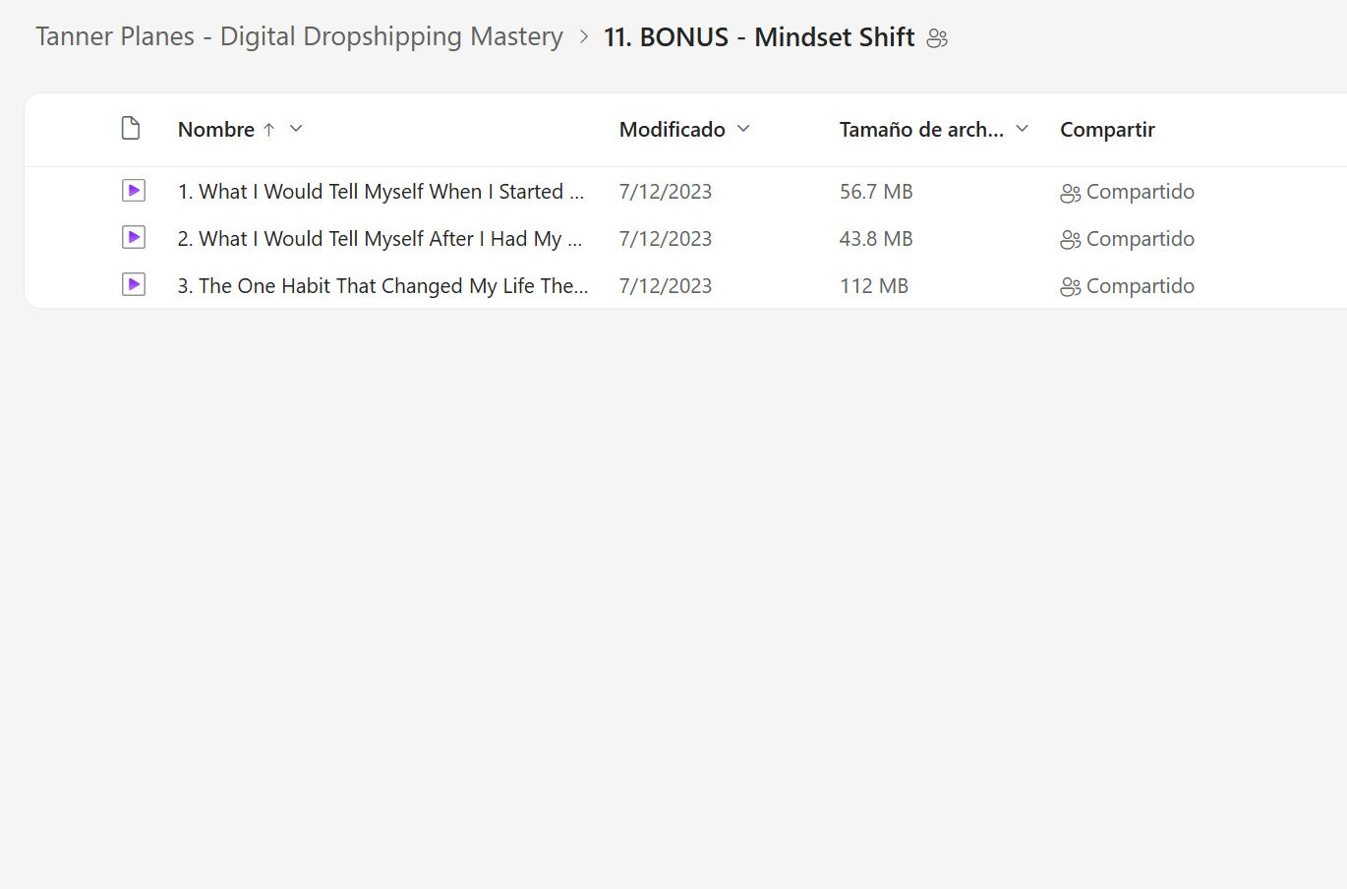Click the 112 MB file size cell

[x=873, y=286]
